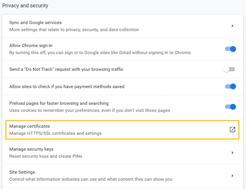Click Allow sites to check payment methods label
Screen dimensions: 246x189
[x=67, y=87]
